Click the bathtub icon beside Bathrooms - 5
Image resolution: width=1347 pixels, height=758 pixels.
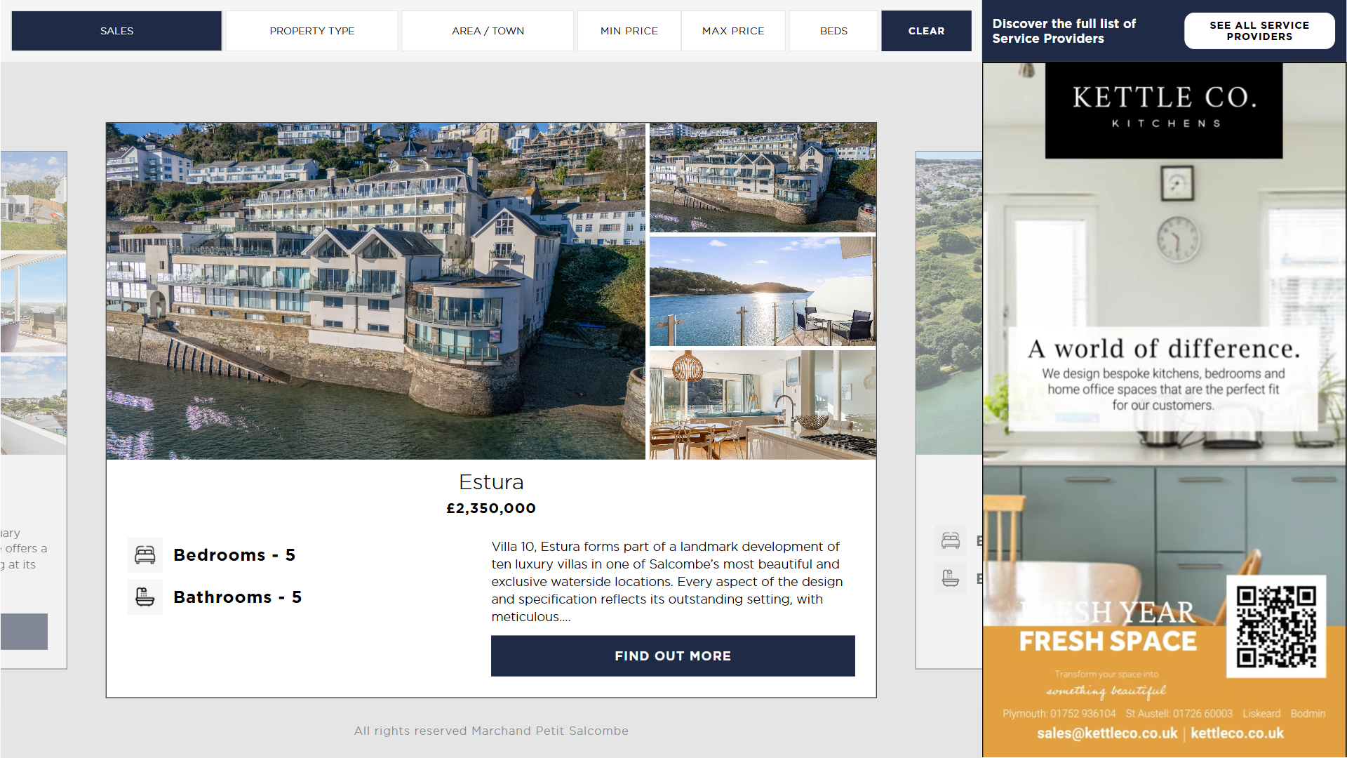pyautogui.click(x=145, y=597)
